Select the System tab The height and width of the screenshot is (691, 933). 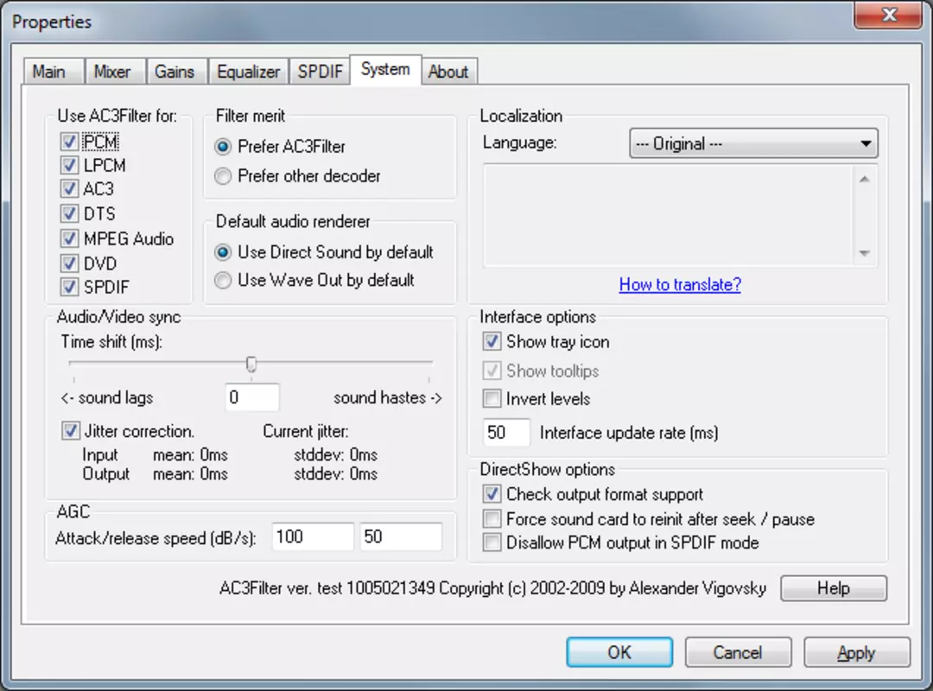(385, 70)
